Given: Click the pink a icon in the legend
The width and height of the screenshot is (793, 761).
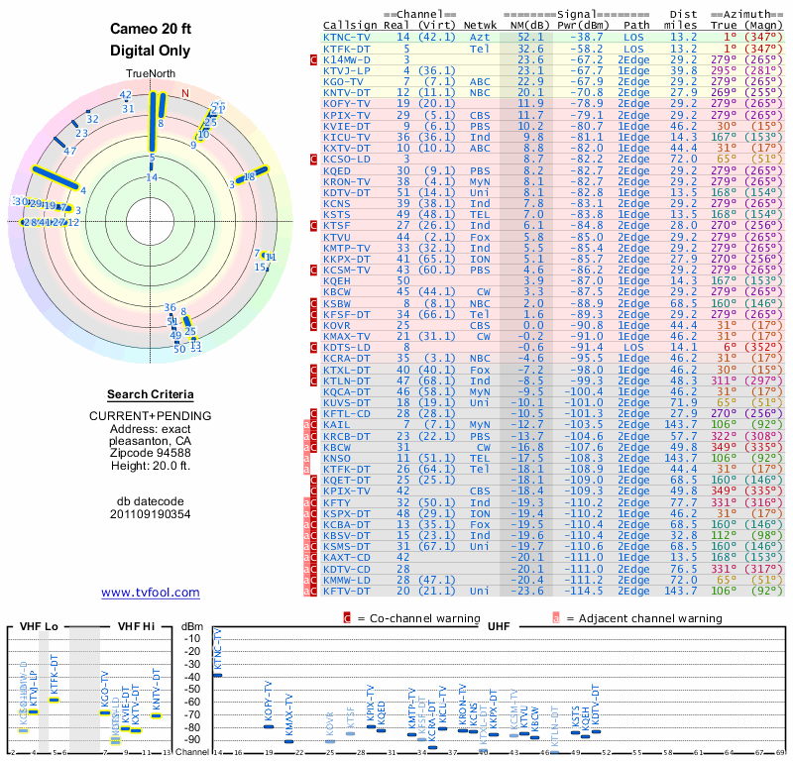Looking at the screenshot, I should [x=556, y=618].
